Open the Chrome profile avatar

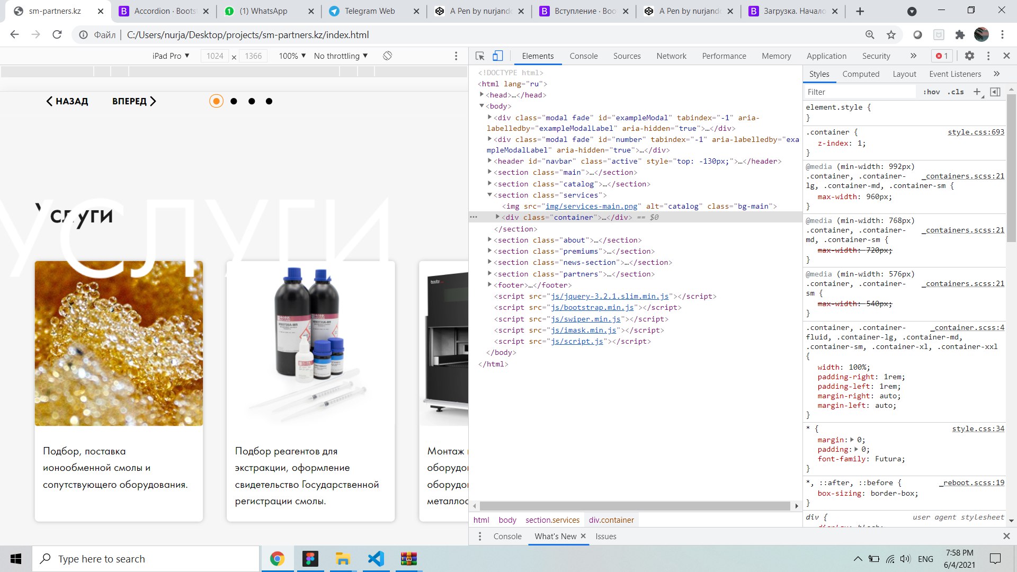click(x=981, y=34)
